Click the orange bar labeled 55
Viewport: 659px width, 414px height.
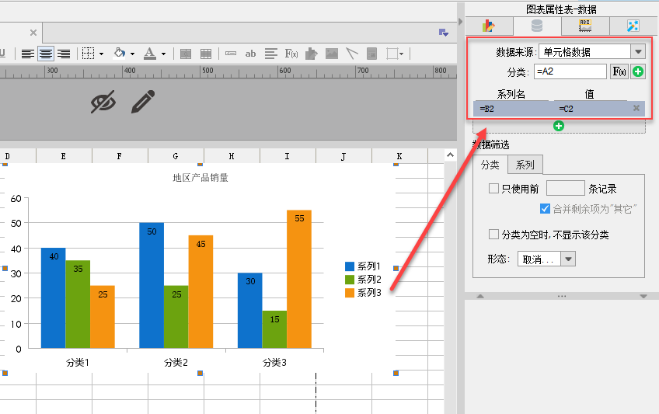(299, 279)
